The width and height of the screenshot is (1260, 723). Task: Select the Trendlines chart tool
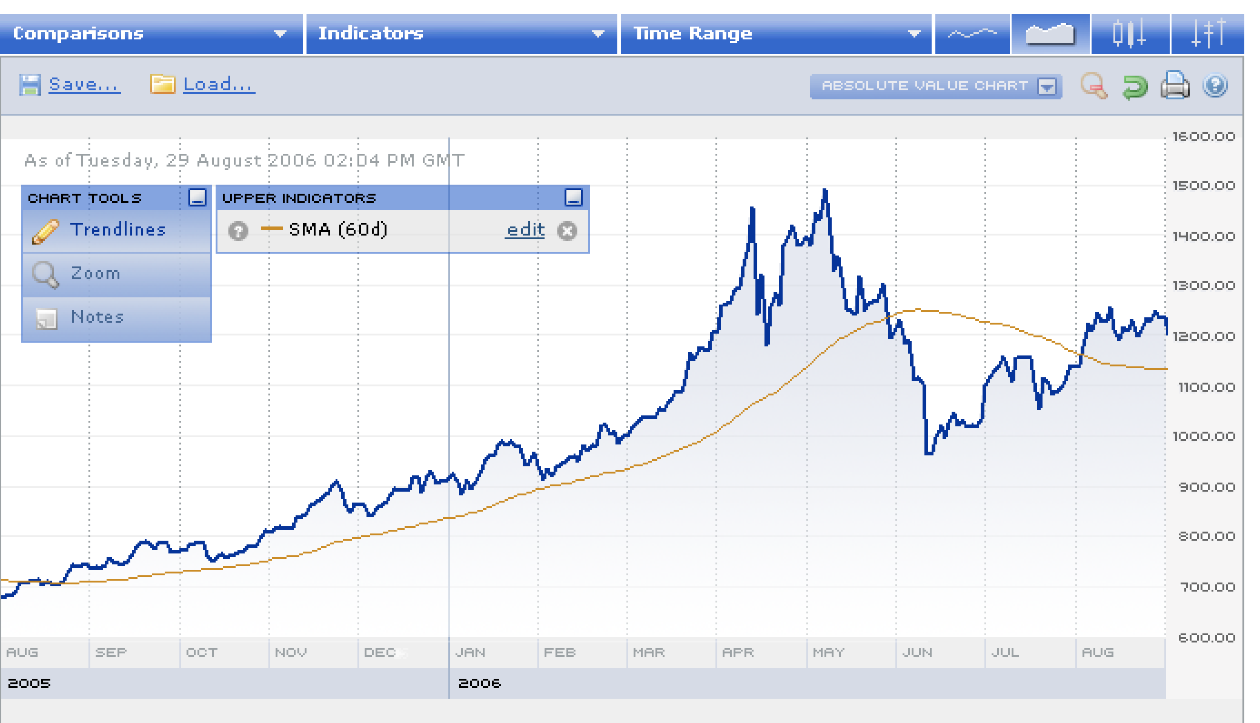point(117,230)
